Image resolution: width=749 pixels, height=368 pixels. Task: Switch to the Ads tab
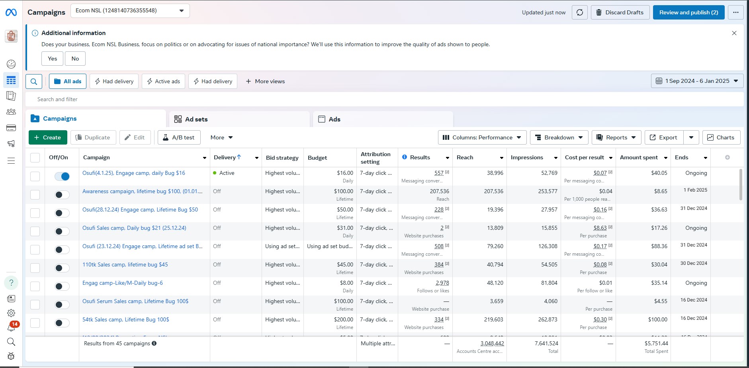[383, 119]
